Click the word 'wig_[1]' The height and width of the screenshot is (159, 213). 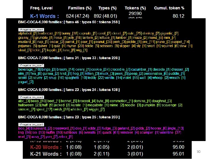tap(82, 50)
